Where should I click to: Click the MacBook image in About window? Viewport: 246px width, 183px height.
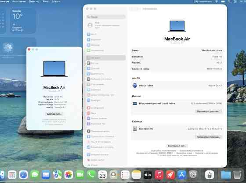(54, 69)
